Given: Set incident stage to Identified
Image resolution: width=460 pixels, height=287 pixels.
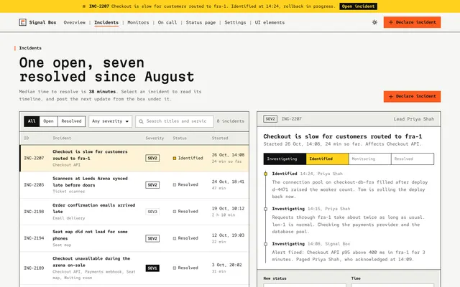Looking at the screenshot, I should [x=327, y=159].
